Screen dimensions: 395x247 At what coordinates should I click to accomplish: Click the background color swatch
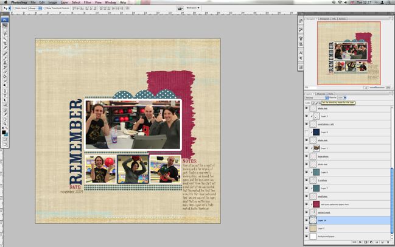click(x=6, y=135)
